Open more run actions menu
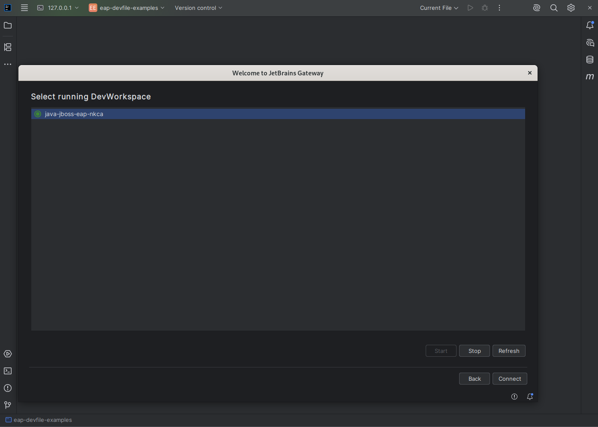The height and width of the screenshot is (427, 598). [499, 8]
